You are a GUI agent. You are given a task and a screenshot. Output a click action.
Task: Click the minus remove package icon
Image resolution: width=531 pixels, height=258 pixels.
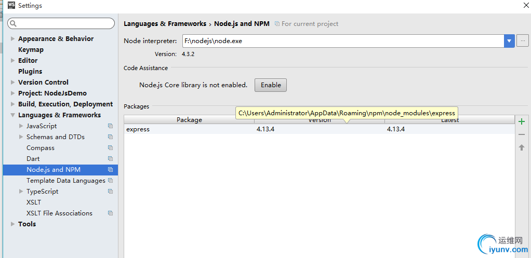[522, 134]
